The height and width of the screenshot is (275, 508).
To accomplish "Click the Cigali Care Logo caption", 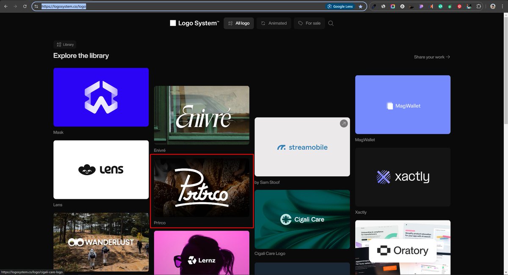I will pyautogui.click(x=270, y=253).
